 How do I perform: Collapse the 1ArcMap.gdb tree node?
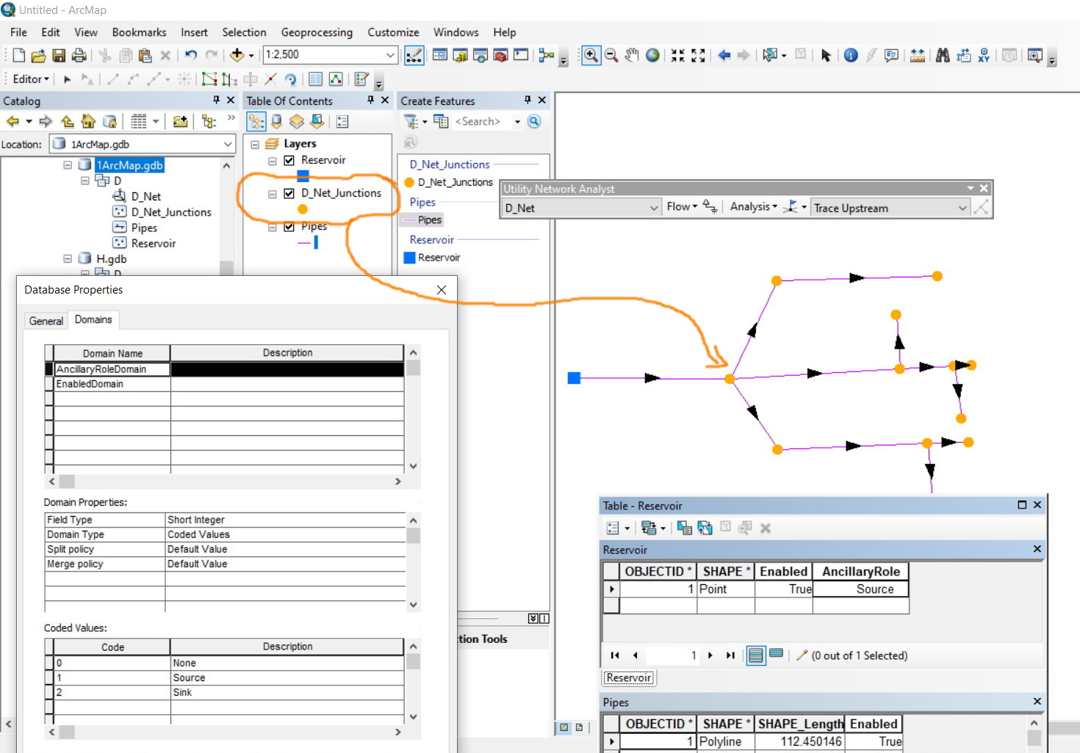click(68, 165)
